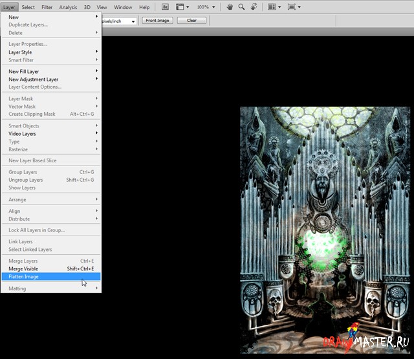Expand the Arrange submenu entry

[x=51, y=200]
